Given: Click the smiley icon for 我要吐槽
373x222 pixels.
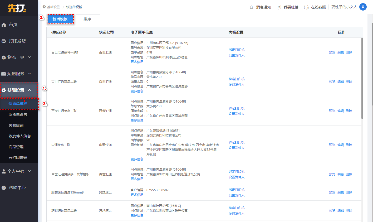Looking at the screenshot, I should pyautogui.click(x=279, y=7).
